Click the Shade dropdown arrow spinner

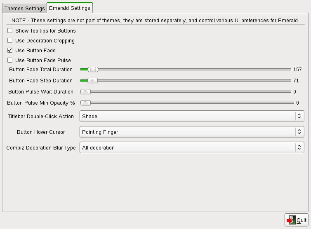299,116
